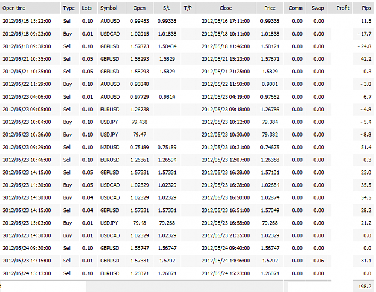
Task: Click open price 0.98848
Action: (x=140, y=84)
